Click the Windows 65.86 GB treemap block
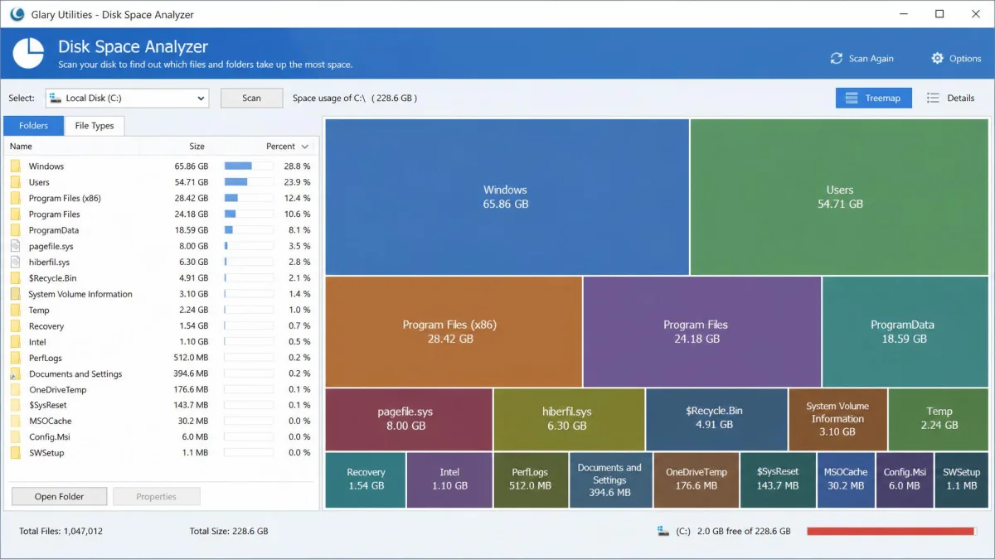Image resolution: width=995 pixels, height=559 pixels. point(507,197)
